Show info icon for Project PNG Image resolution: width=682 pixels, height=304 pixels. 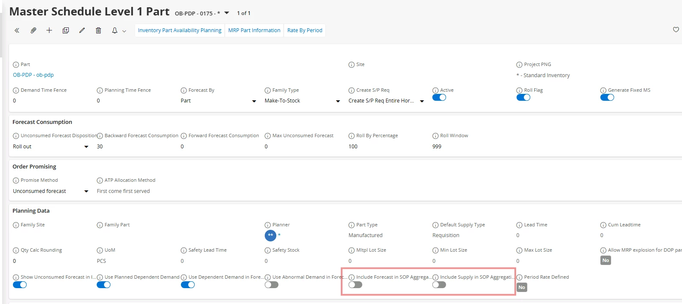click(x=519, y=65)
